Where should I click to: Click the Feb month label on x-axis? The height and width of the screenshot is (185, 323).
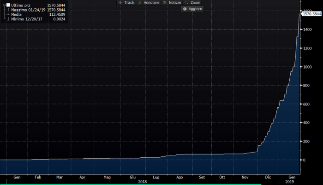tap(38, 177)
